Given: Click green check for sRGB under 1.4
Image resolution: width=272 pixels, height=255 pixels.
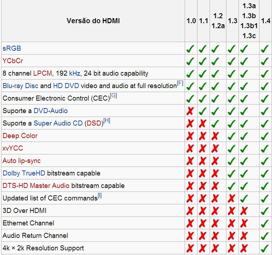Looking at the screenshot, I should pos(265,49).
